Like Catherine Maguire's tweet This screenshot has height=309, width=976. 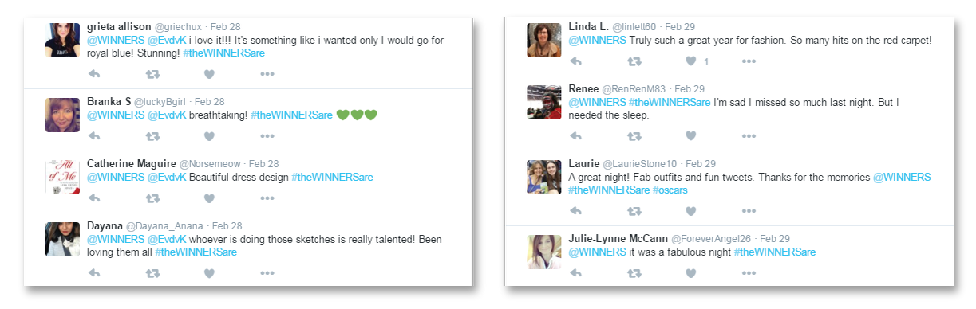tap(209, 198)
